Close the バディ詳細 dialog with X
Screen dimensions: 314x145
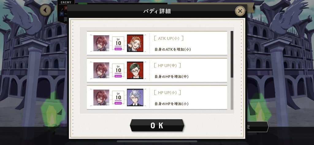[x=240, y=11]
